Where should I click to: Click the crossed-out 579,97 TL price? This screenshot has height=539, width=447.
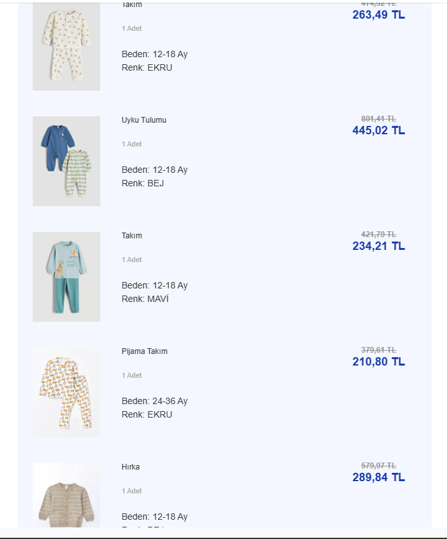(378, 466)
